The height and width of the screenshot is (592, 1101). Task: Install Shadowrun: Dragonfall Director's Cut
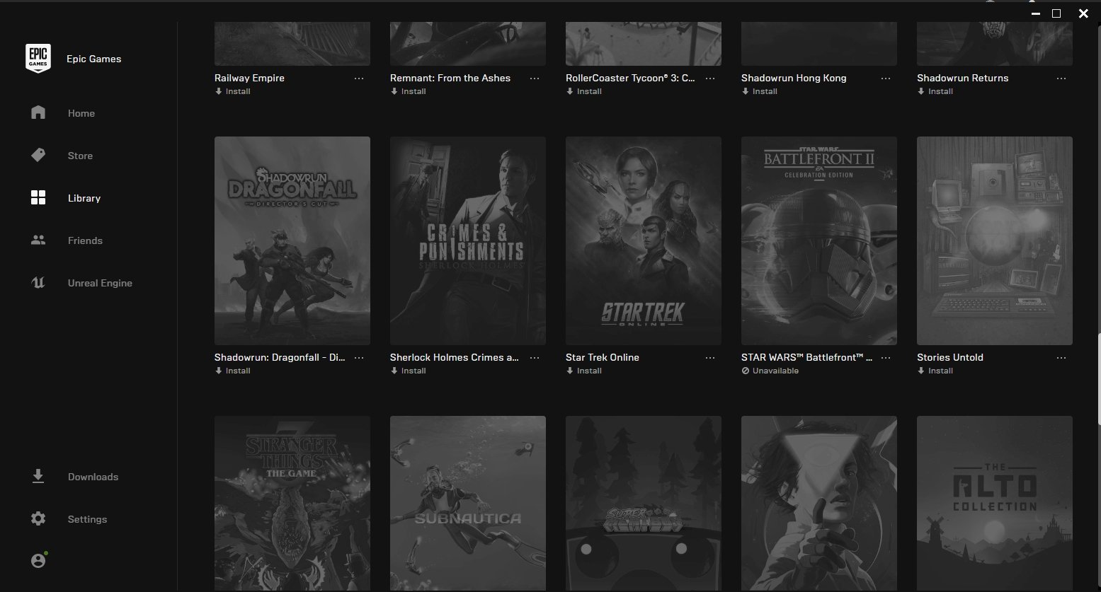click(x=233, y=371)
